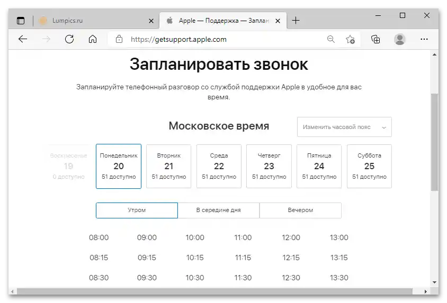Pick the 11:00 time slot
Screen dimensions: 447x303
pyautogui.click(x=243, y=237)
